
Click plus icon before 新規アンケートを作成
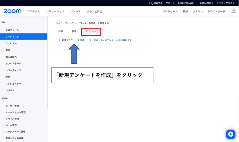(x=59, y=40)
